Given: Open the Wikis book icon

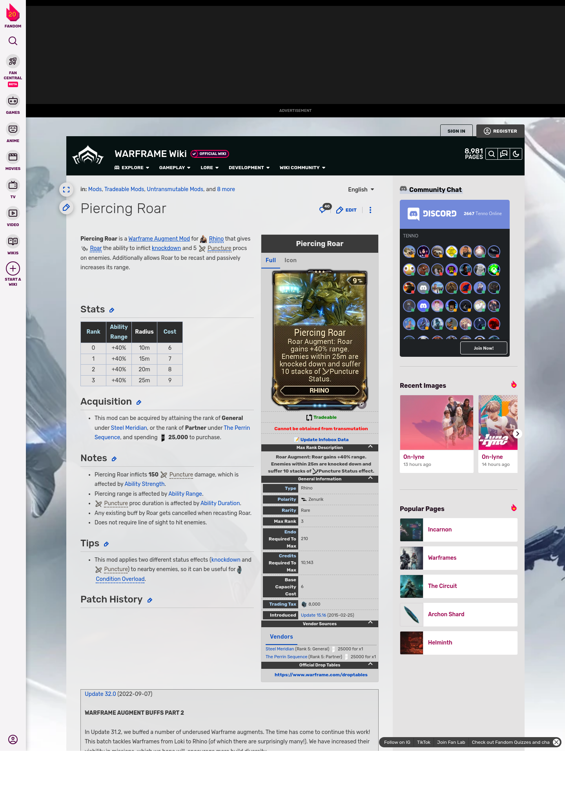Looking at the screenshot, I should click(13, 241).
